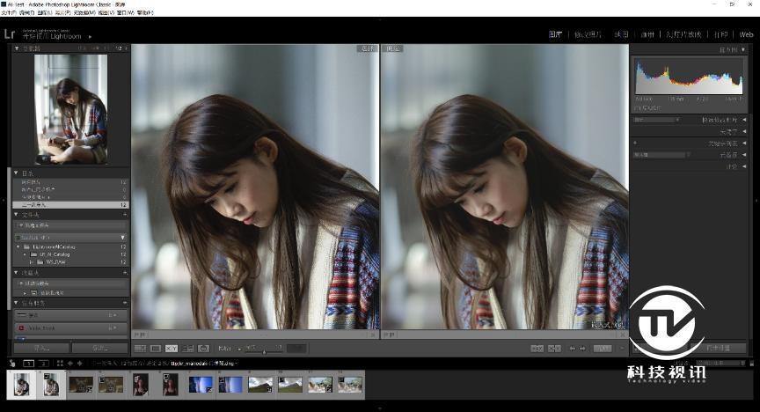Image resolution: width=760 pixels, height=412 pixels.
Task: Go back using filmstrip left arrow
Action: click(69, 363)
